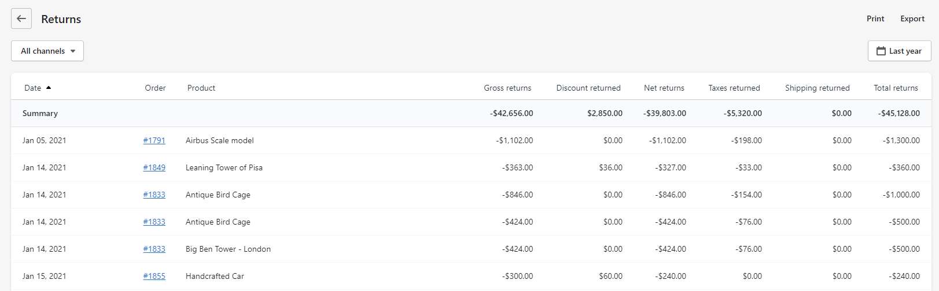939x291 pixels.
Task: Sort by the Order column header
Action: (x=155, y=88)
